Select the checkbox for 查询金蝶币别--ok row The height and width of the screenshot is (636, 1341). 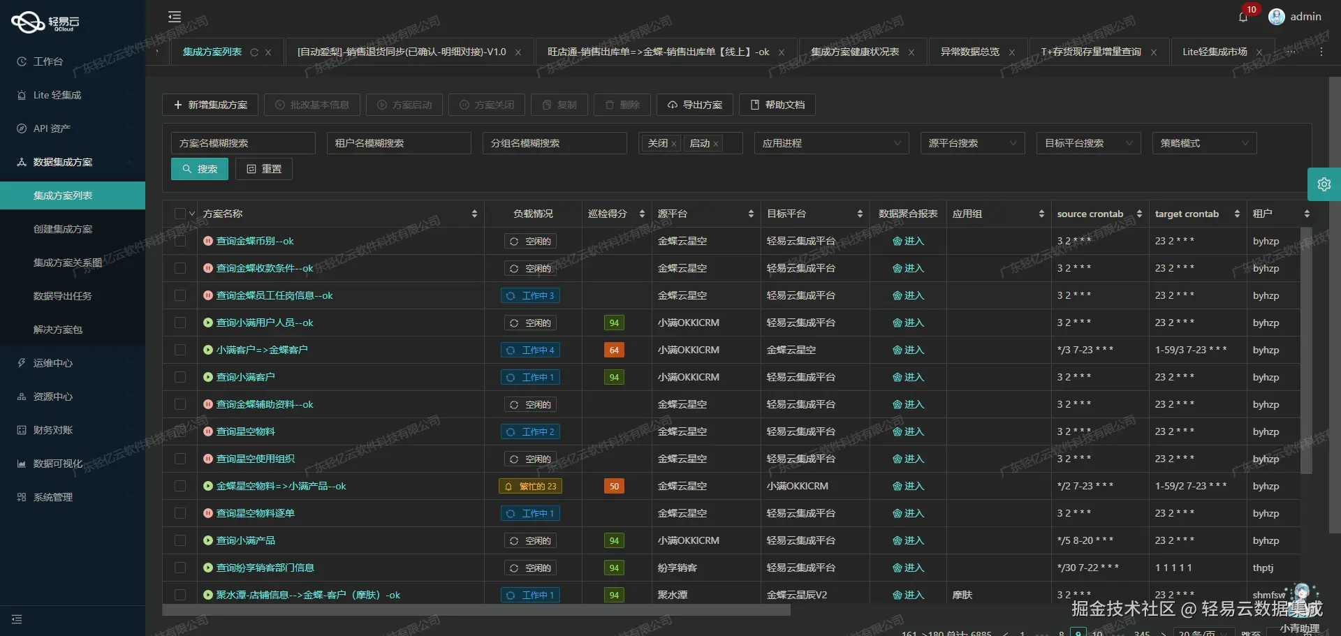pos(180,241)
